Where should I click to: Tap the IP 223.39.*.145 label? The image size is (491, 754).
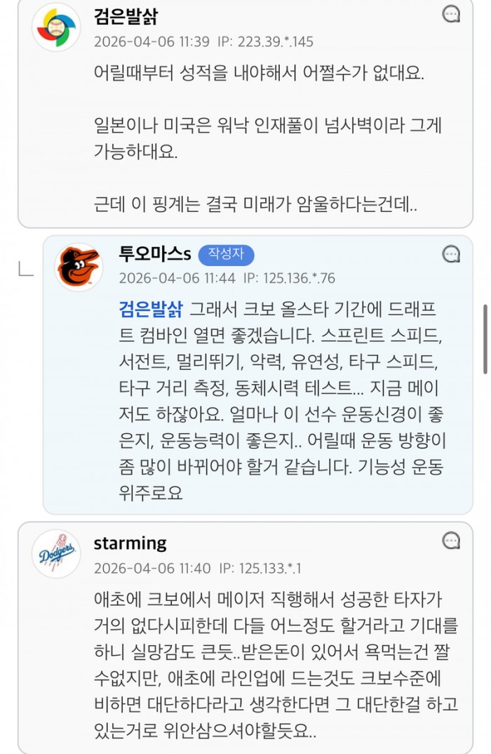[x=267, y=41]
